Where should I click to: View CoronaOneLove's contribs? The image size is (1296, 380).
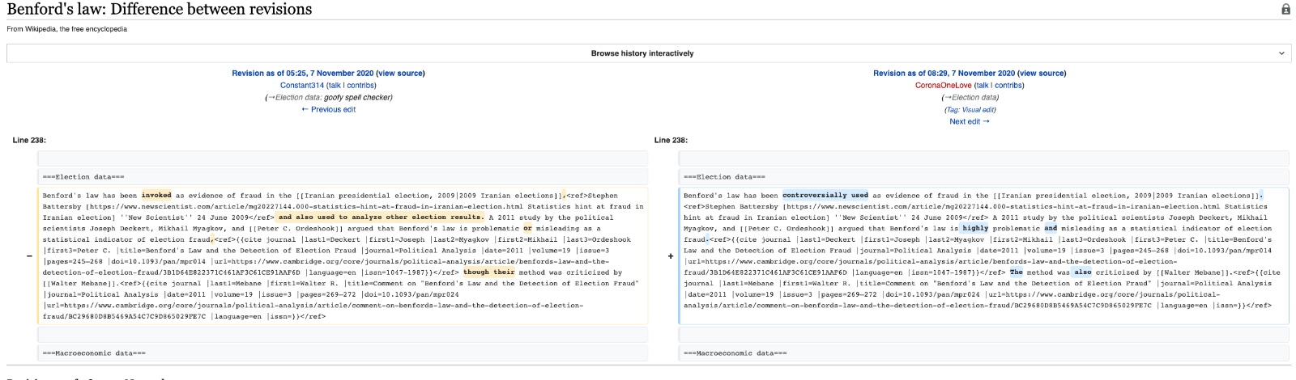(1008, 85)
